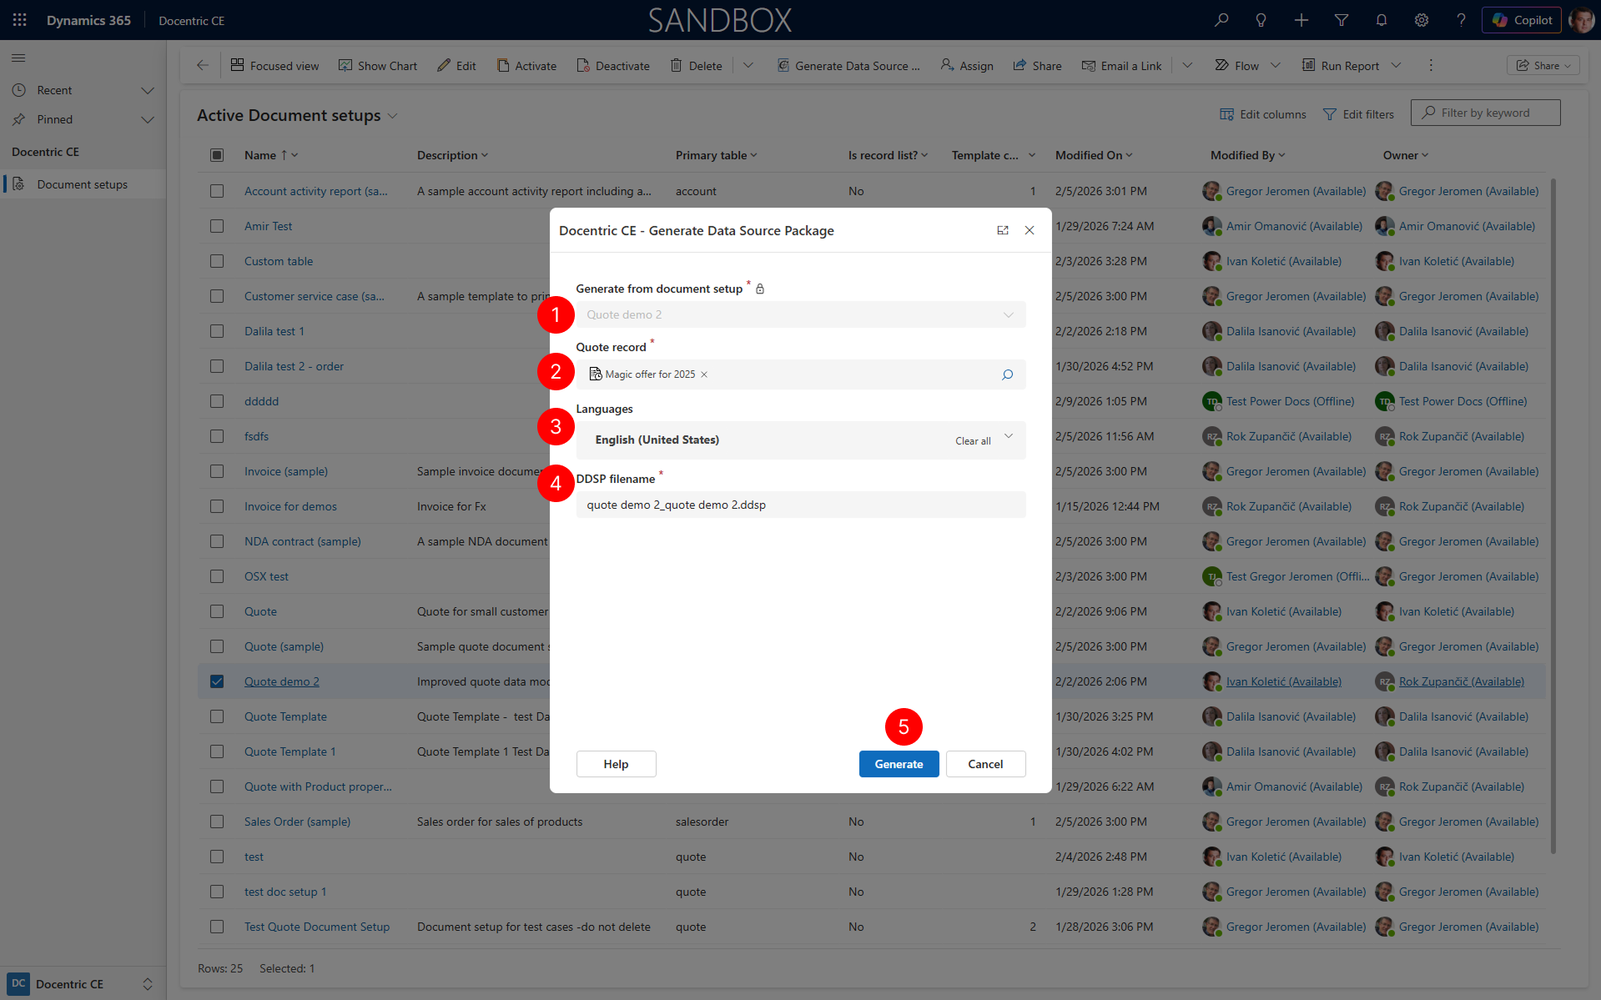Click the Delete trash command
Viewport: 1601px width, 1000px height.
(697, 65)
